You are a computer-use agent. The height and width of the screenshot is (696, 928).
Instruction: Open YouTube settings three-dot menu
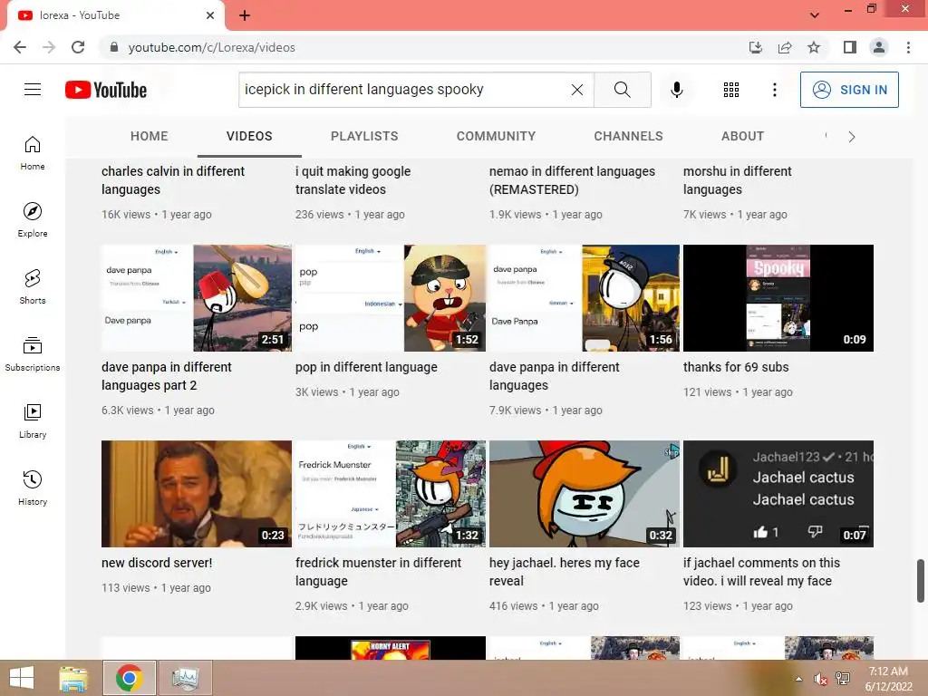[x=774, y=90]
